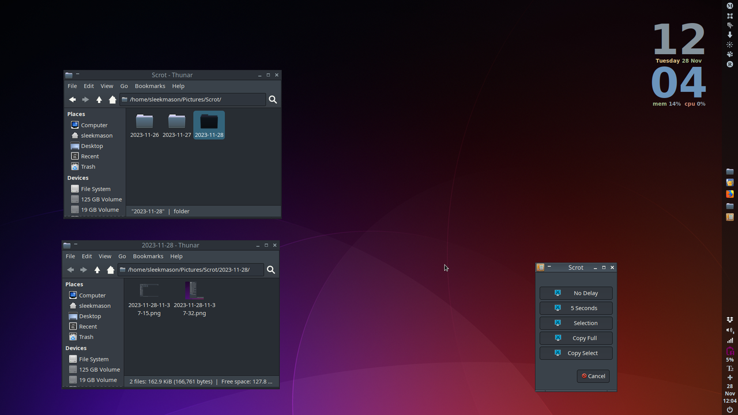Go to home folder in Scrot Thunar window
Viewport: 738px width, 415px height.
tap(112, 100)
